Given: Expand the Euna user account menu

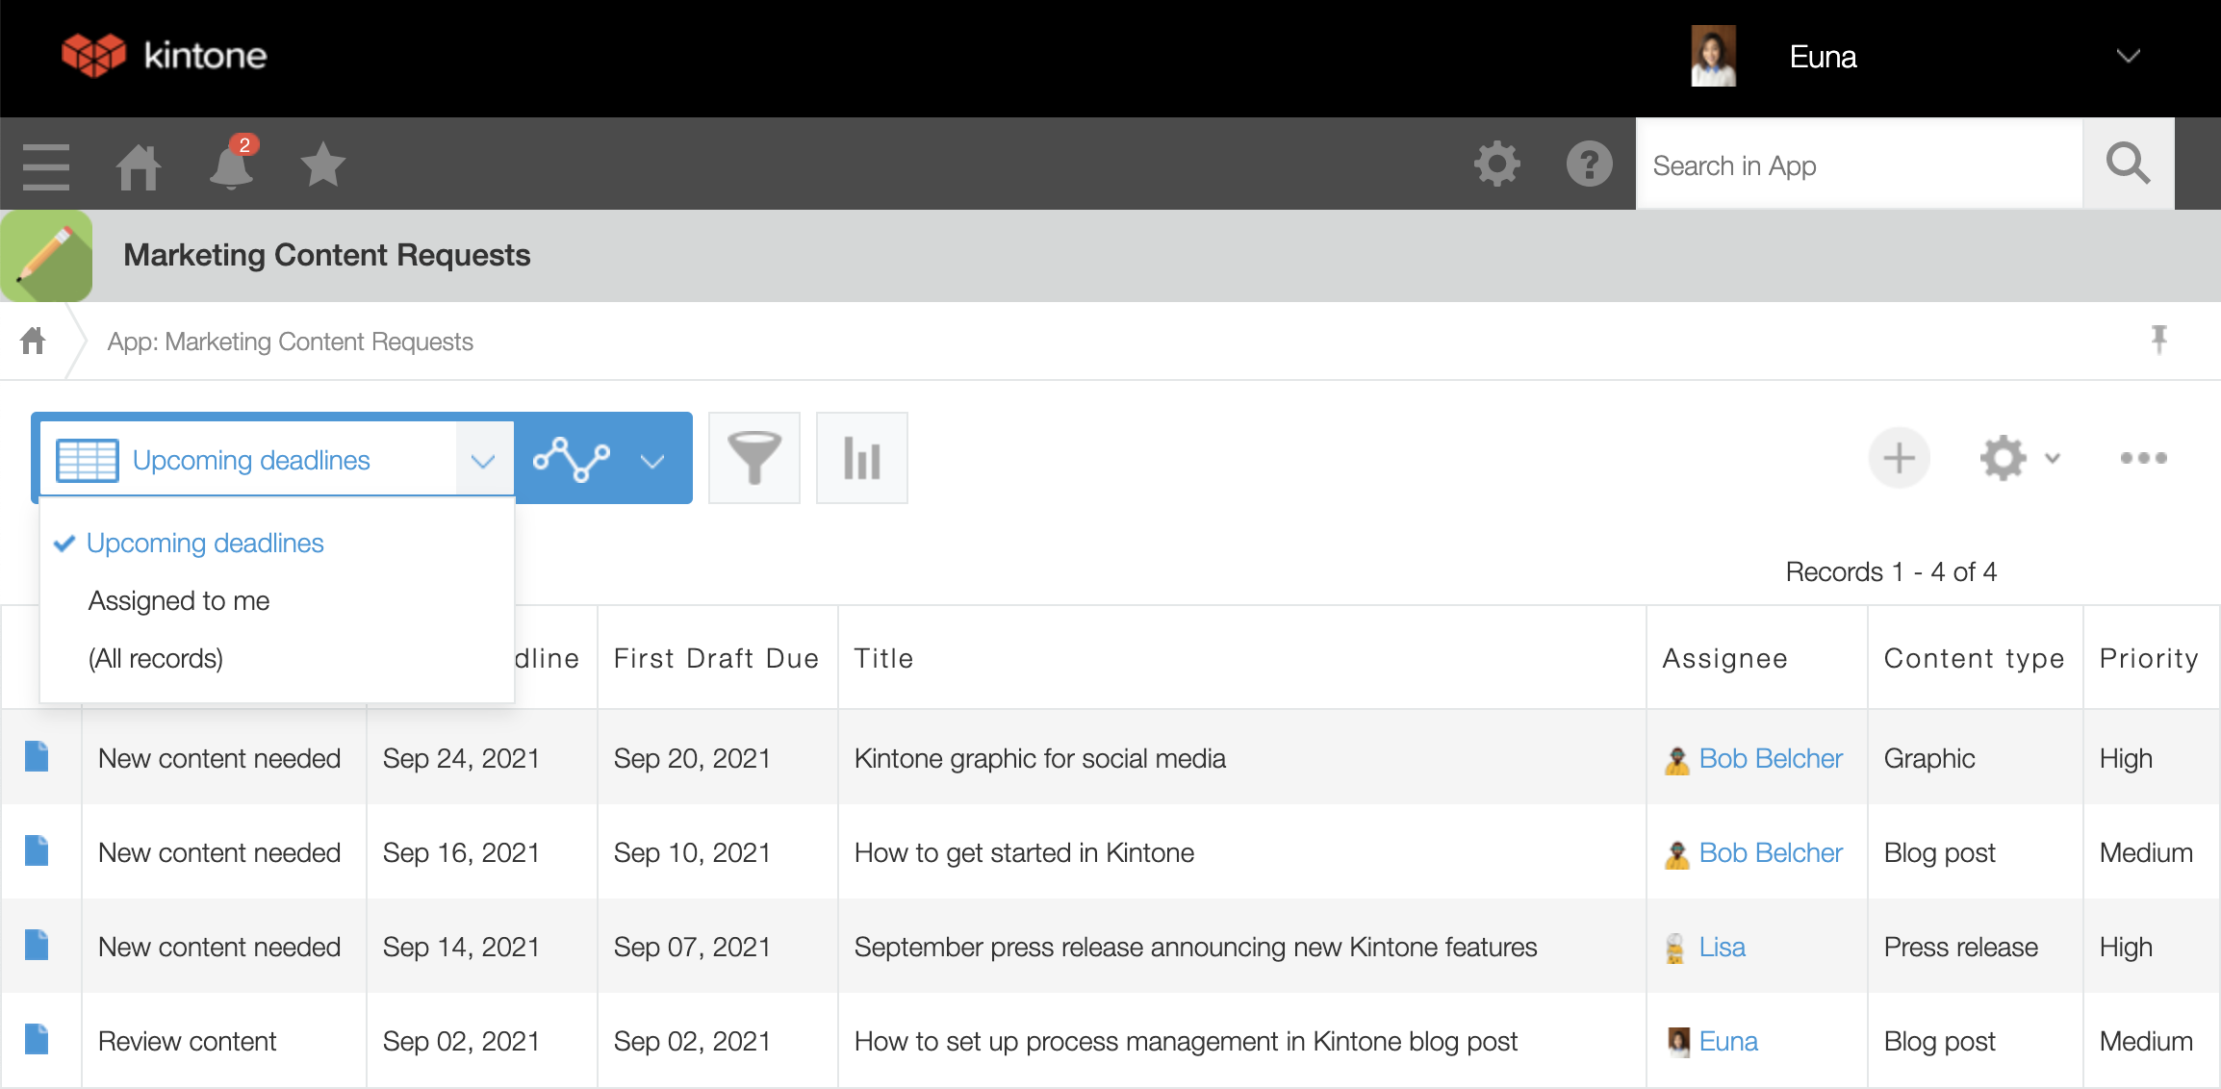Looking at the screenshot, I should [x=2128, y=56].
